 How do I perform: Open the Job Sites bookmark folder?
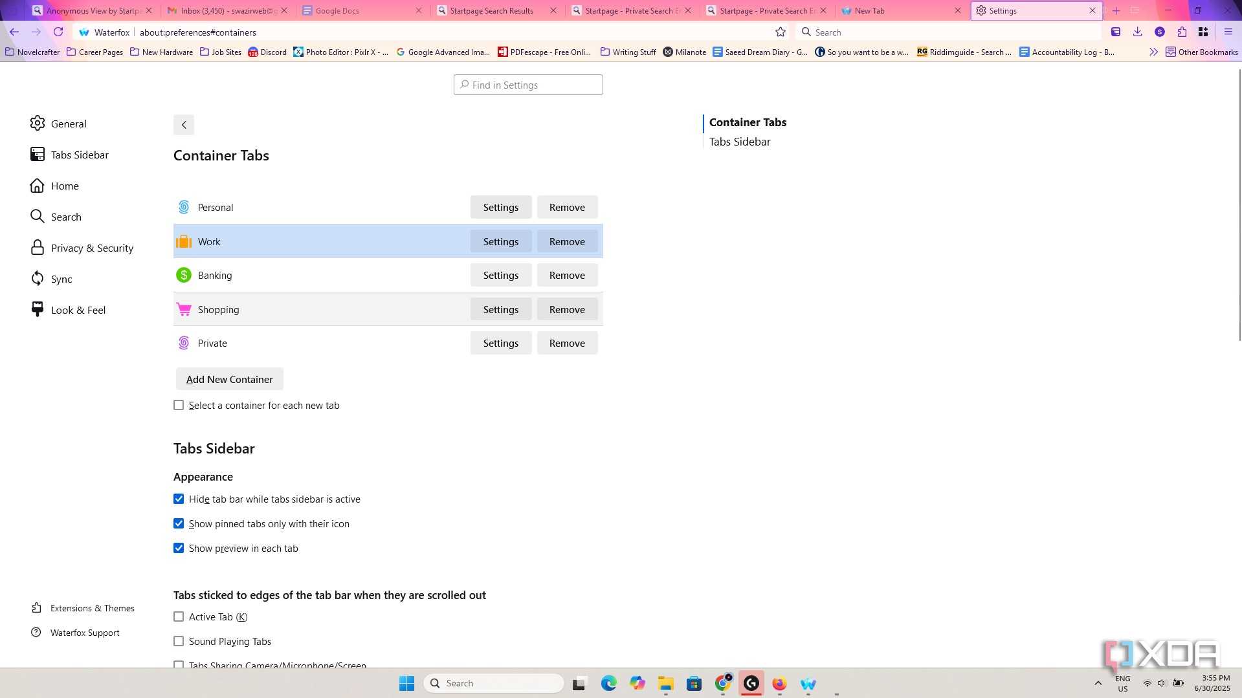point(220,52)
